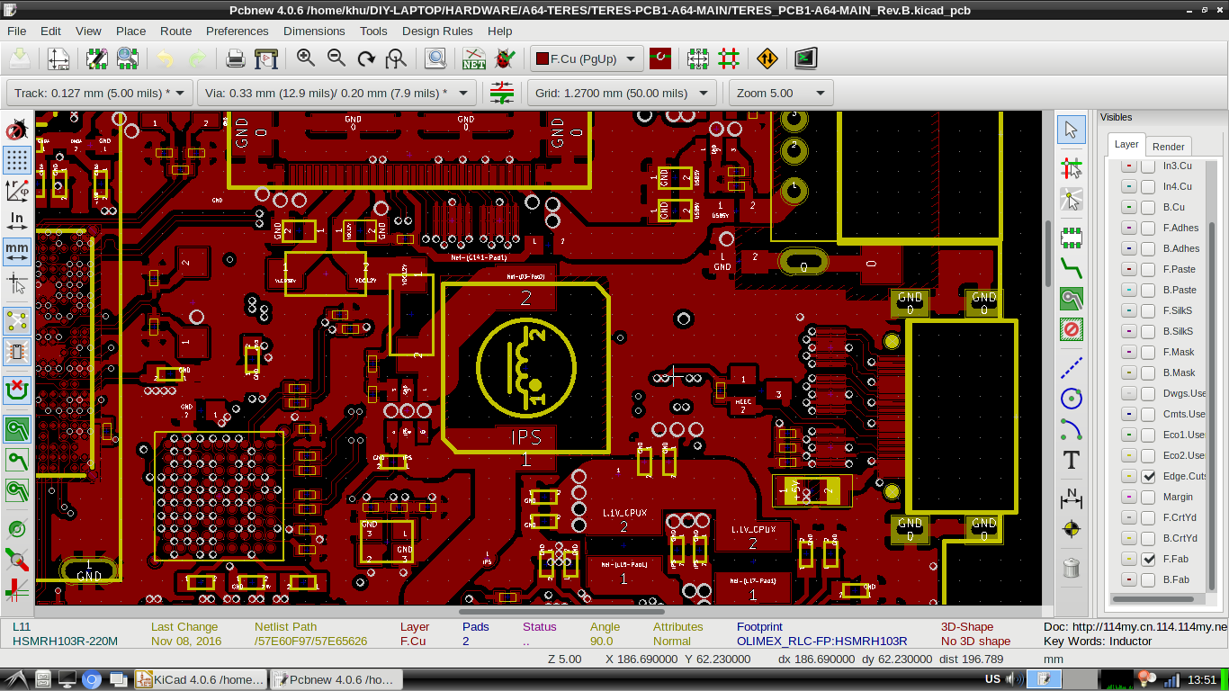Open the File menu
The height and width of the screenshot is (691, 1229).
click(16, 31)
